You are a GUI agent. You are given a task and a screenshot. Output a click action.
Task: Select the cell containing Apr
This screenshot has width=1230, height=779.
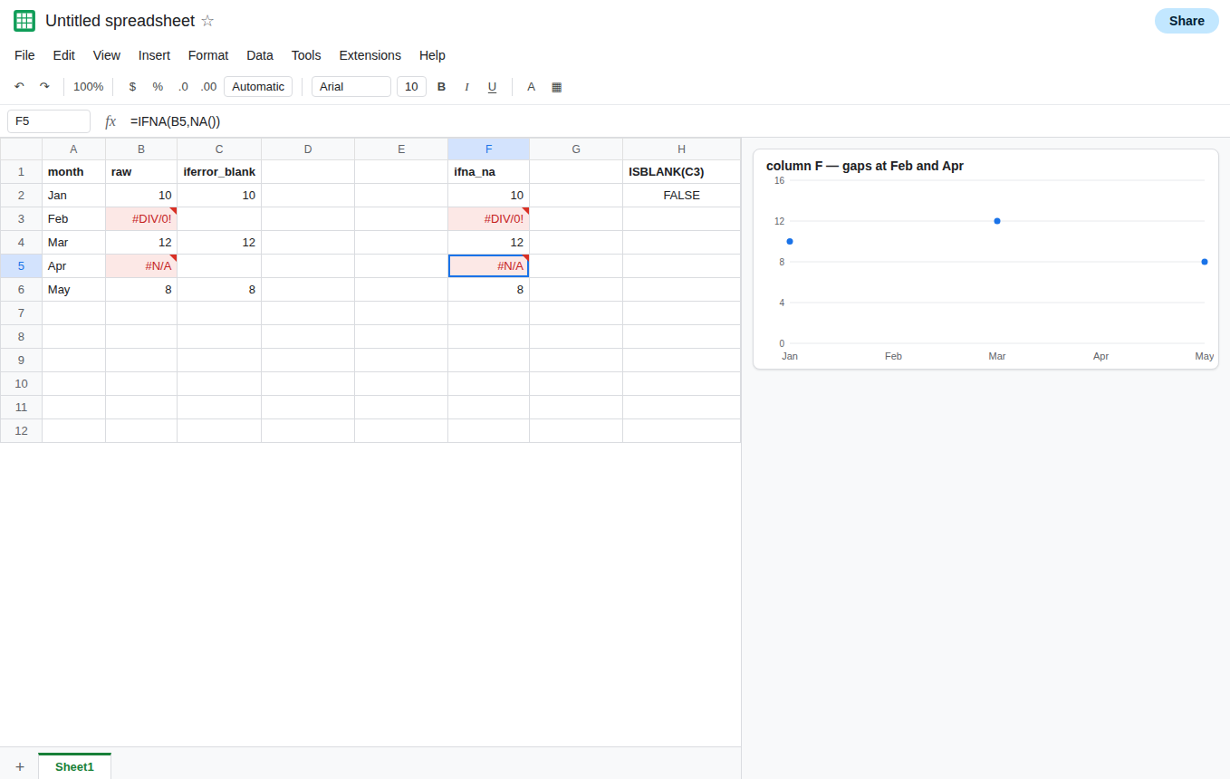pyautogui.click(x=74, y=266)
